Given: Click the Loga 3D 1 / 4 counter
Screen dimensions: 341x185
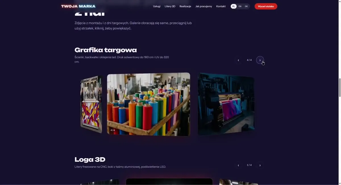Looking at the screenshot, I should pyautogui.click(x=249, y=165).
